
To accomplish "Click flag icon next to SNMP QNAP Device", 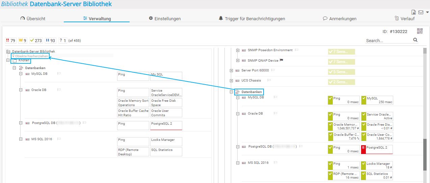I will click(281, 60).
